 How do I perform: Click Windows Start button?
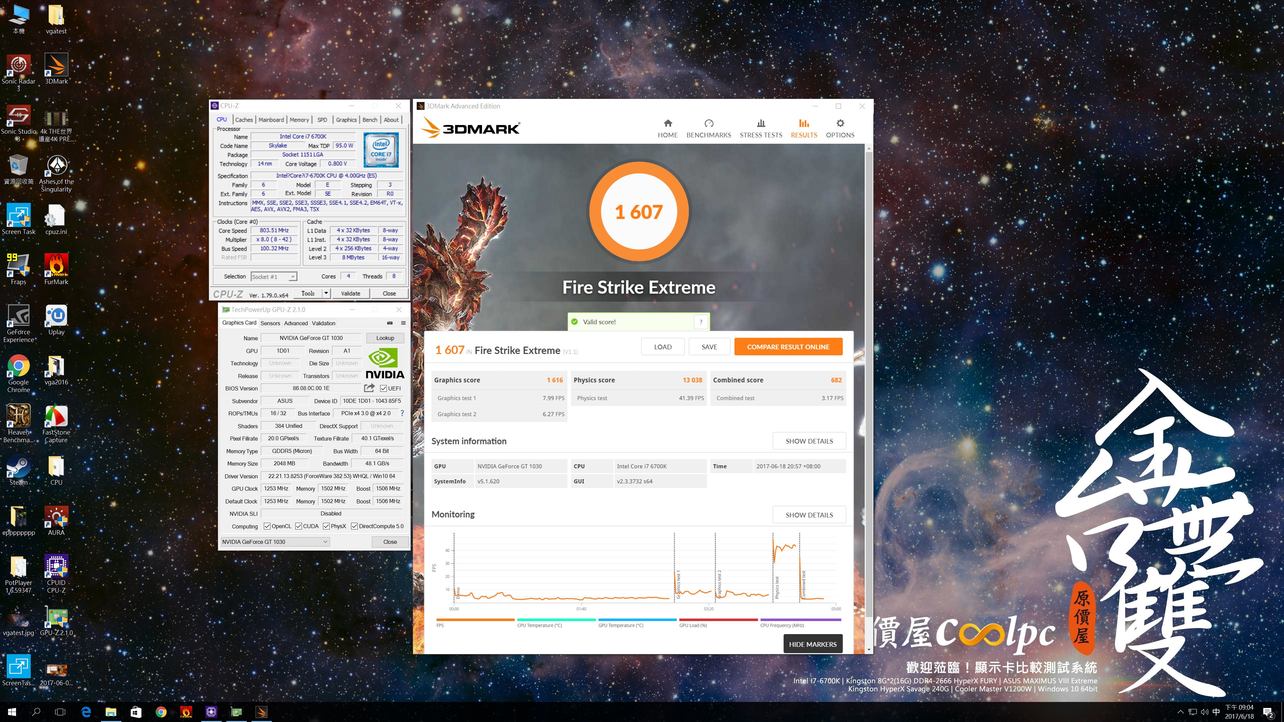pos(12,712)
